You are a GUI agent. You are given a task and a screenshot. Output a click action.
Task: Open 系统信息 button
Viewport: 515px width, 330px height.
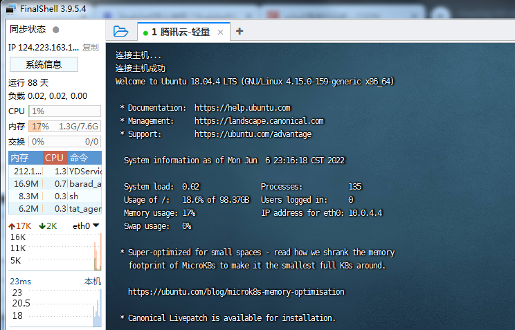[x=44, y=64]
